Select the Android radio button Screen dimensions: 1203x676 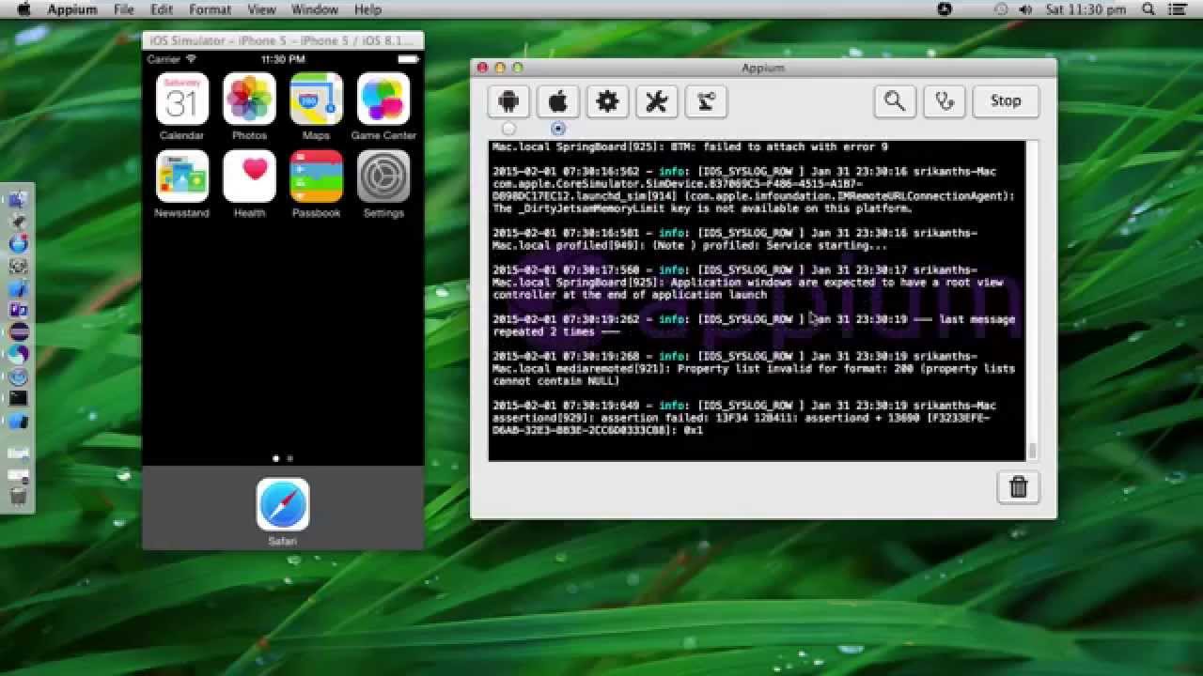click(x=508, y=129)
